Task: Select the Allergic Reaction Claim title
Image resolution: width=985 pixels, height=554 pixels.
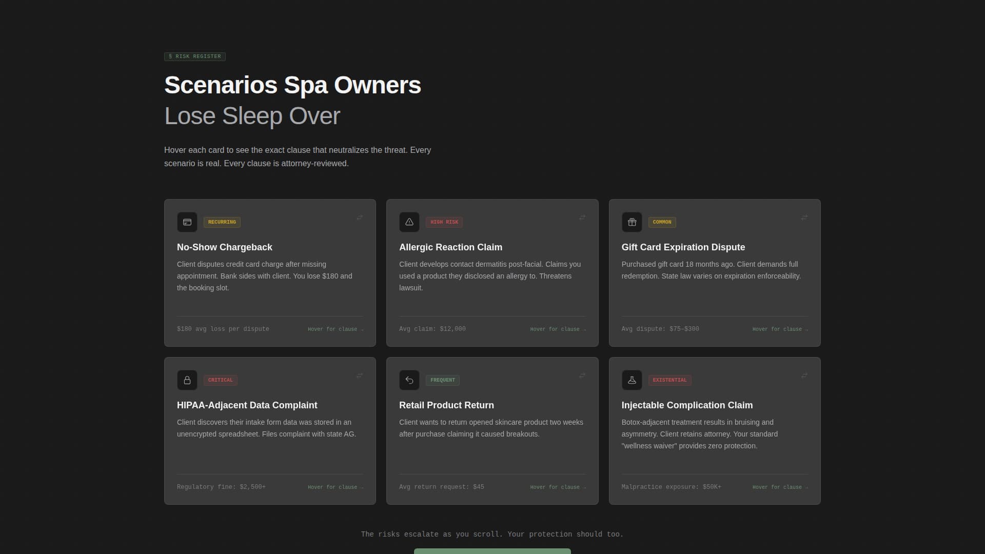Action: point(450,247)
